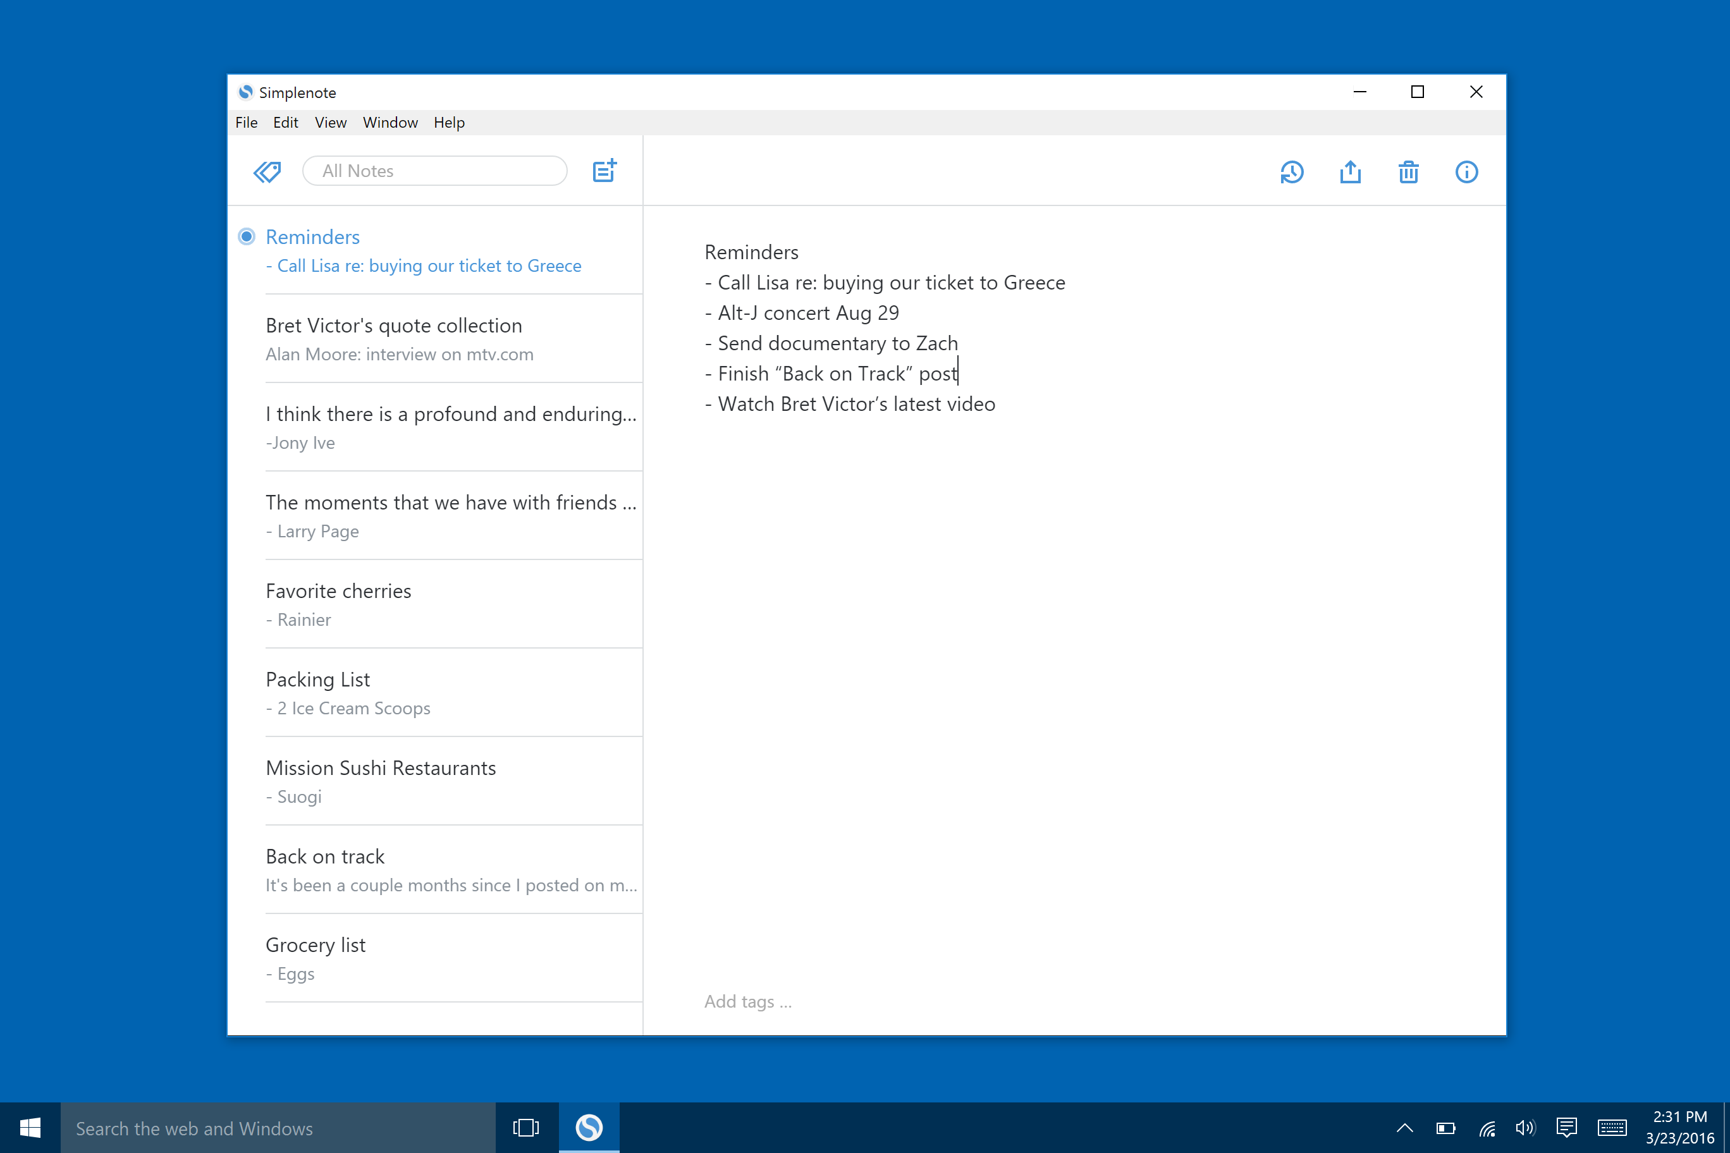This screenshot has height=1153, width=1730.
Task: Click the Add tags field
Action: (x=748, y=1001)
